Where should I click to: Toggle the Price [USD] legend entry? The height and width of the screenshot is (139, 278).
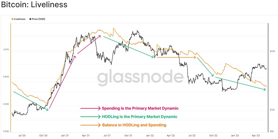click(37, 19)
